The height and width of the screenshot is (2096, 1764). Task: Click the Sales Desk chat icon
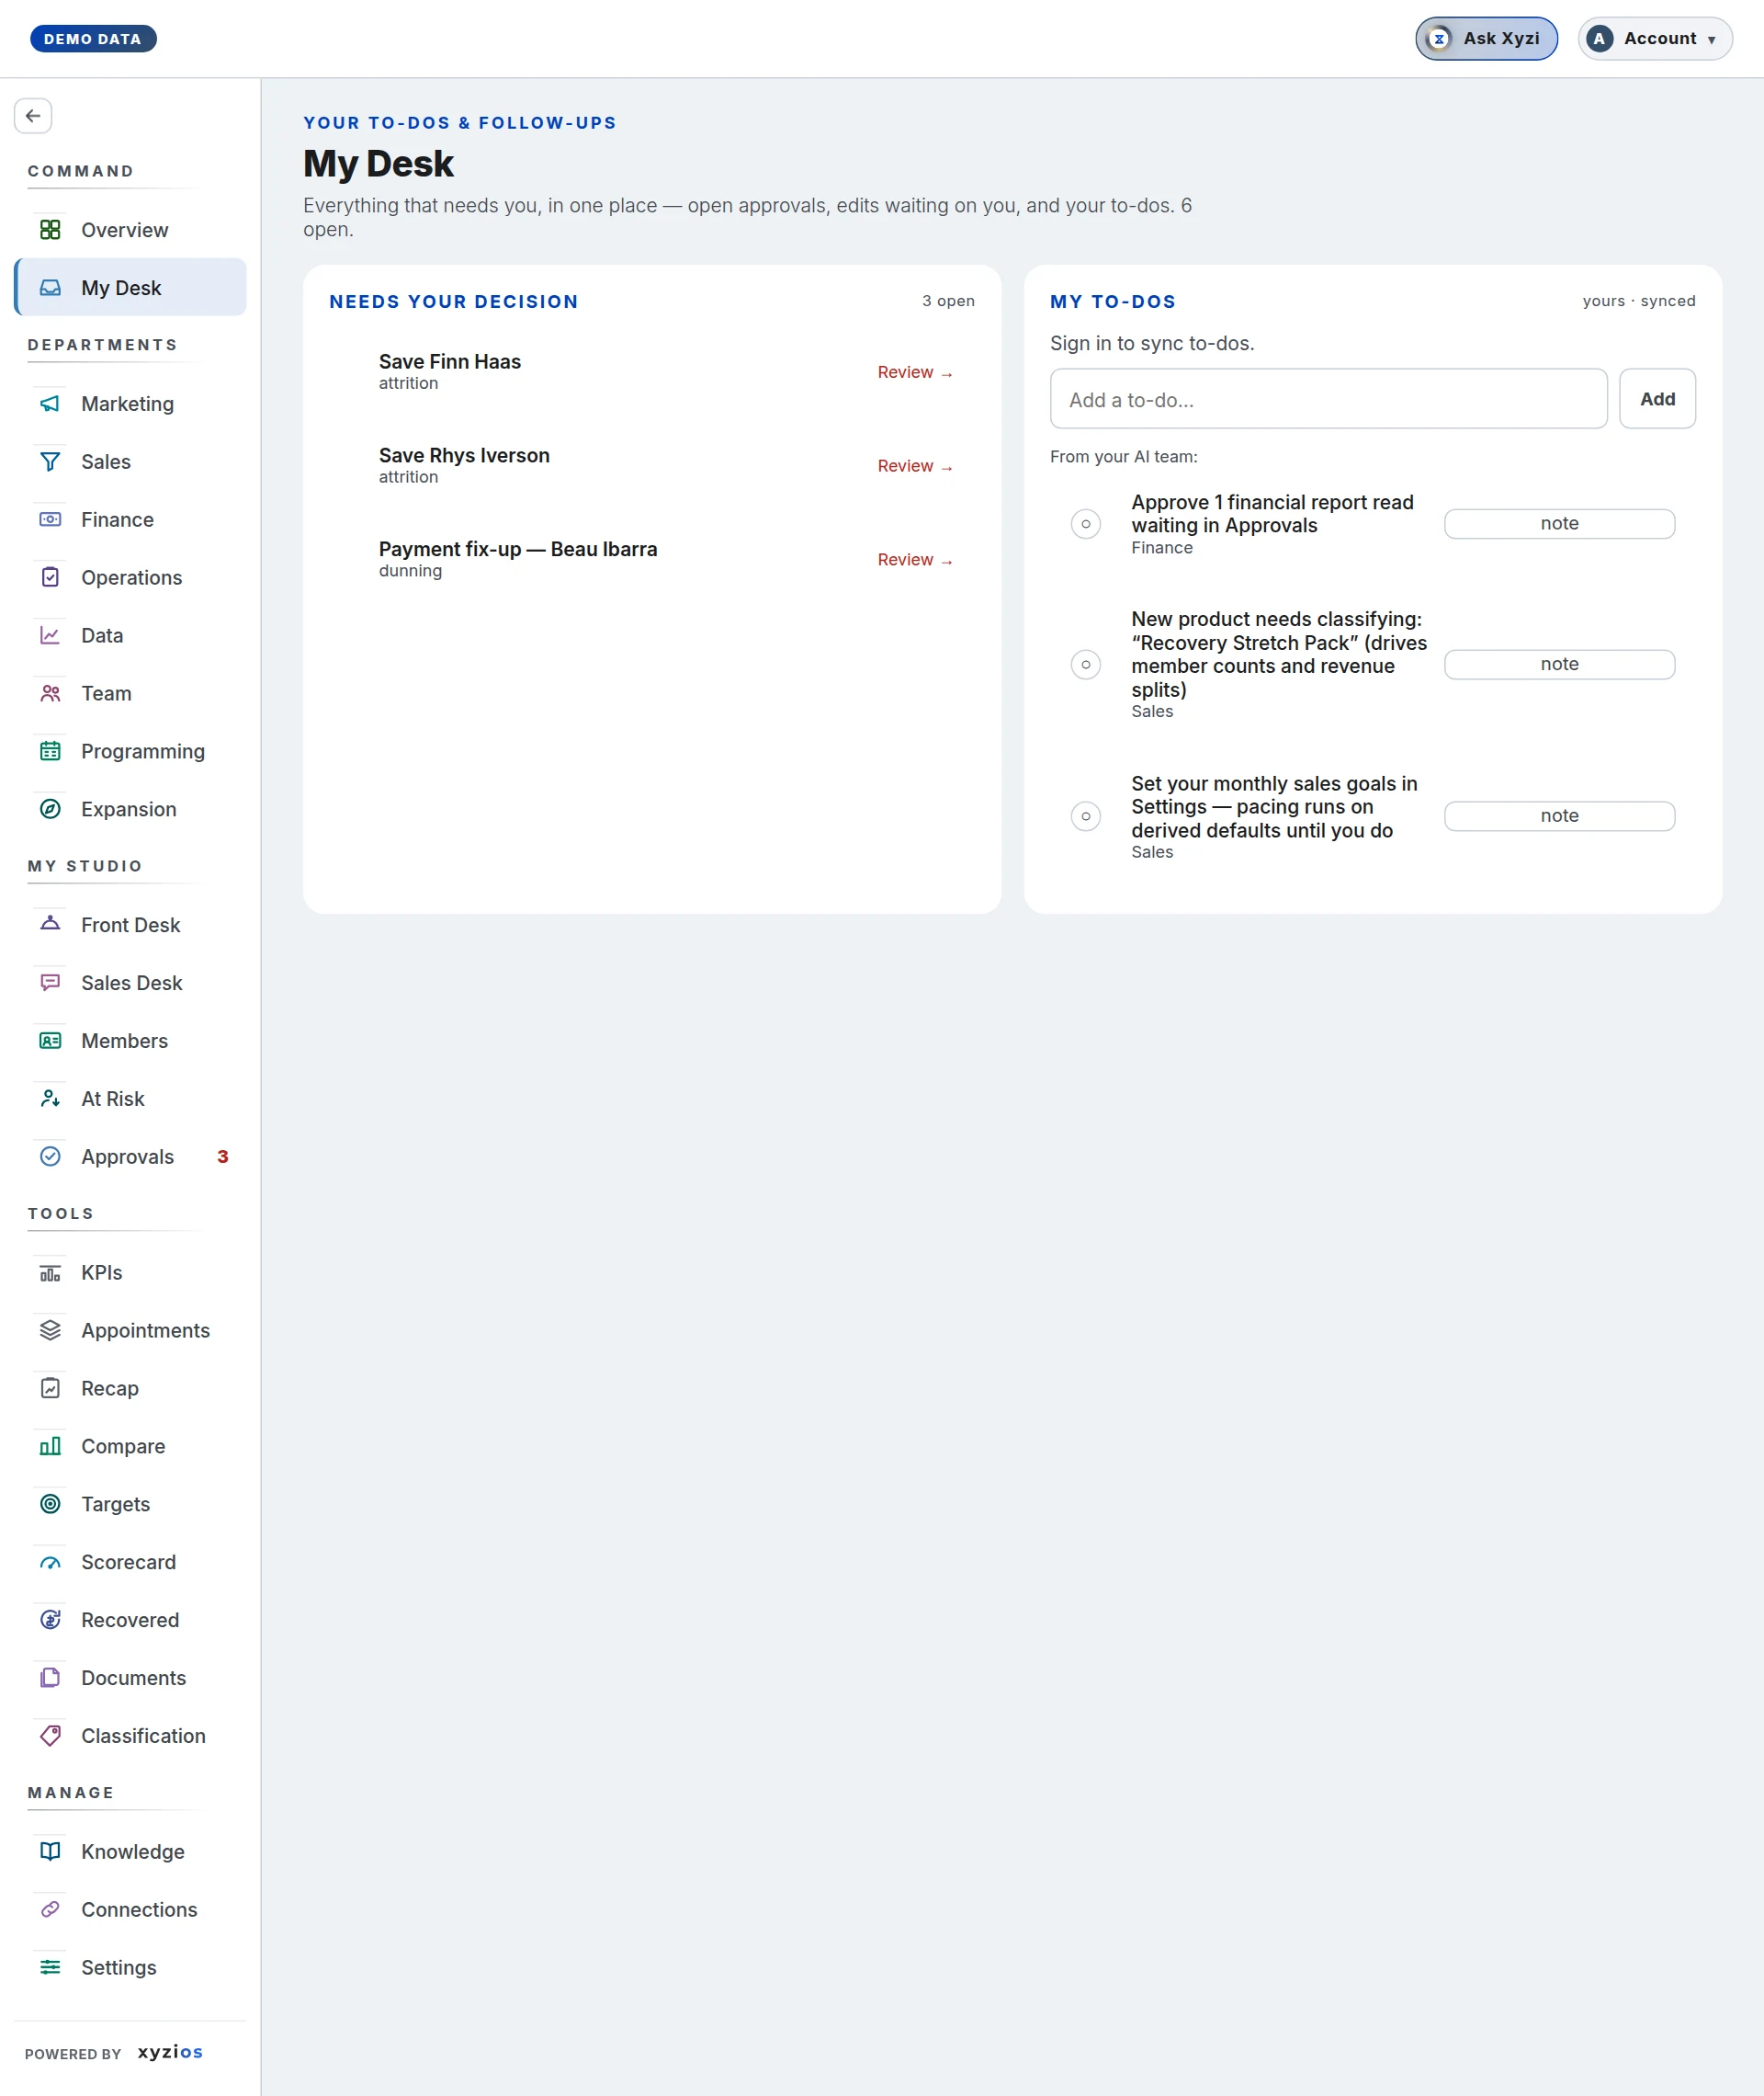coord(50,984)
